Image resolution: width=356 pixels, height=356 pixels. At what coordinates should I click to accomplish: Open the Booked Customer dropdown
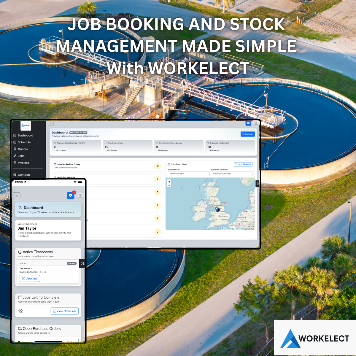(232, 174)
